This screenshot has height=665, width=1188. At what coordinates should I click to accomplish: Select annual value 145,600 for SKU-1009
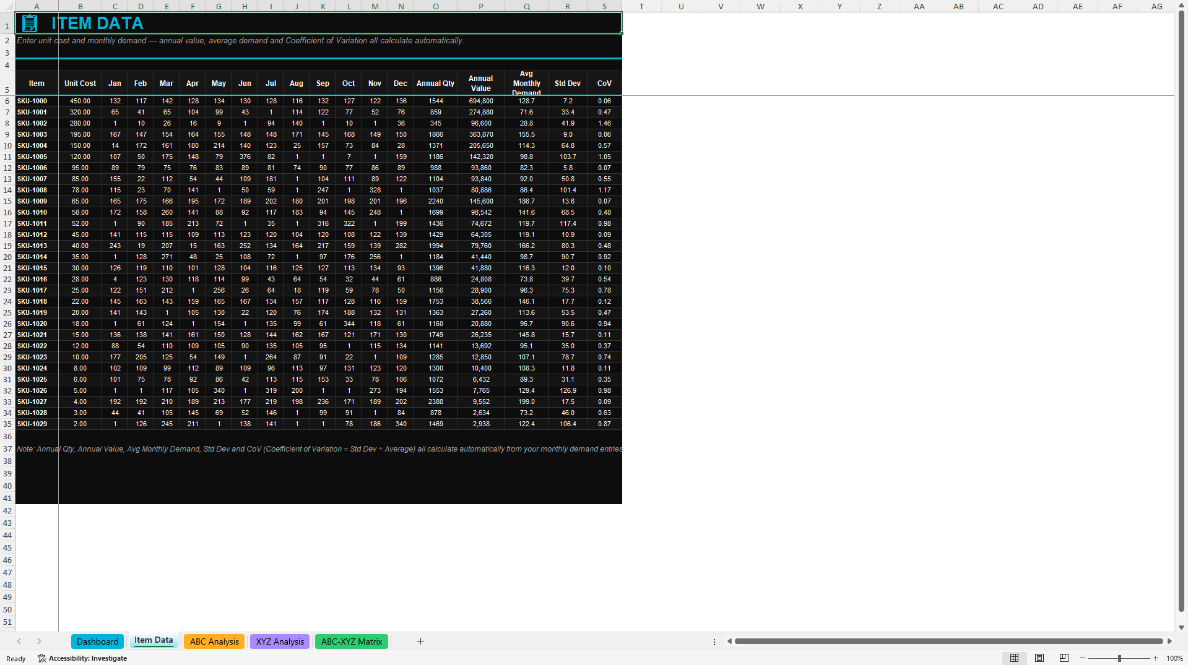point(480,201)
